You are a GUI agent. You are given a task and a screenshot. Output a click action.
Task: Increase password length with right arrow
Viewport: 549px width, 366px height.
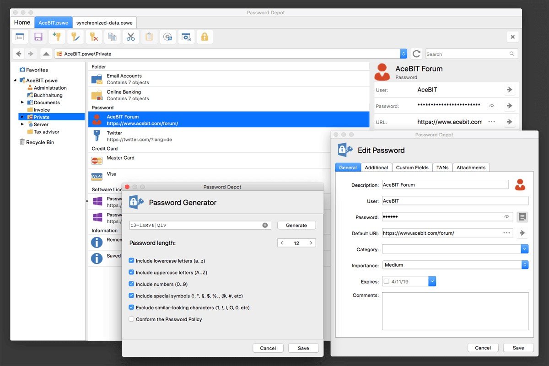point(311,243)
